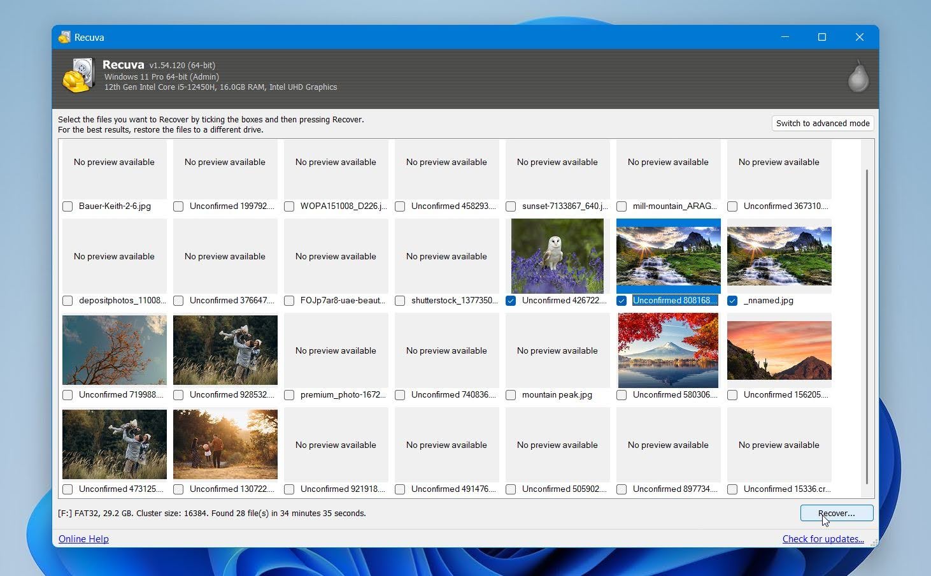The height and width of the screenshot is (576, 931).
Task: Open the Check for updates link
Action: pyautogui.click(x=823, y=539)
